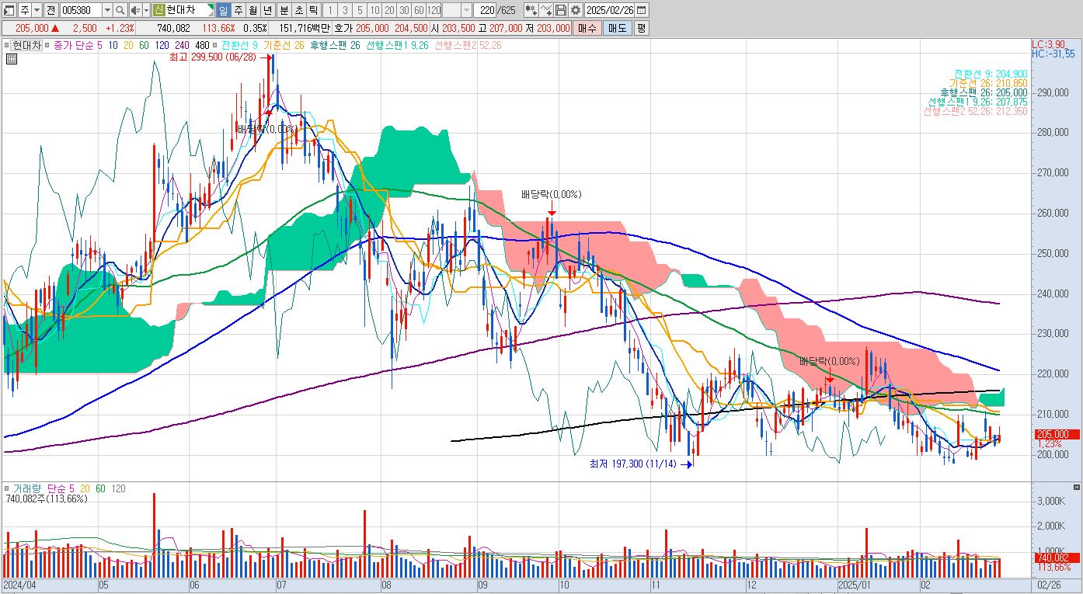Switch to the 분 (minute) period
The height and width of the screenshot is (594, 1083).
click(283, 10)
